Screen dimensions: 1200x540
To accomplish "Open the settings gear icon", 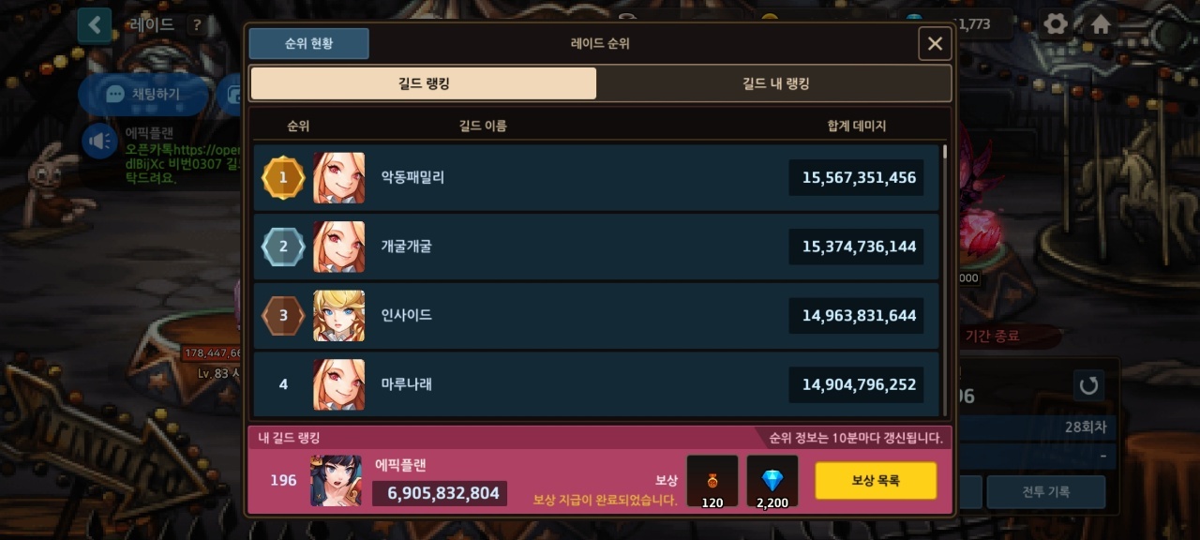I will coord(1057,24).
